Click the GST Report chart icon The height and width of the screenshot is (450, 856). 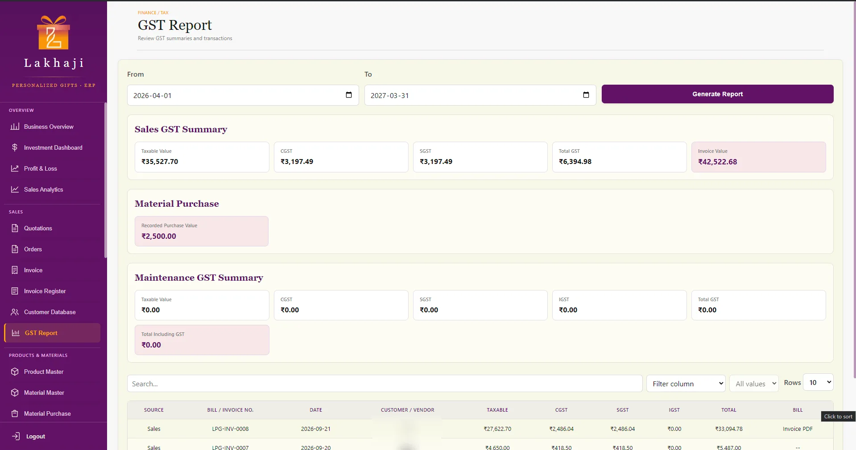coord(16,333)
